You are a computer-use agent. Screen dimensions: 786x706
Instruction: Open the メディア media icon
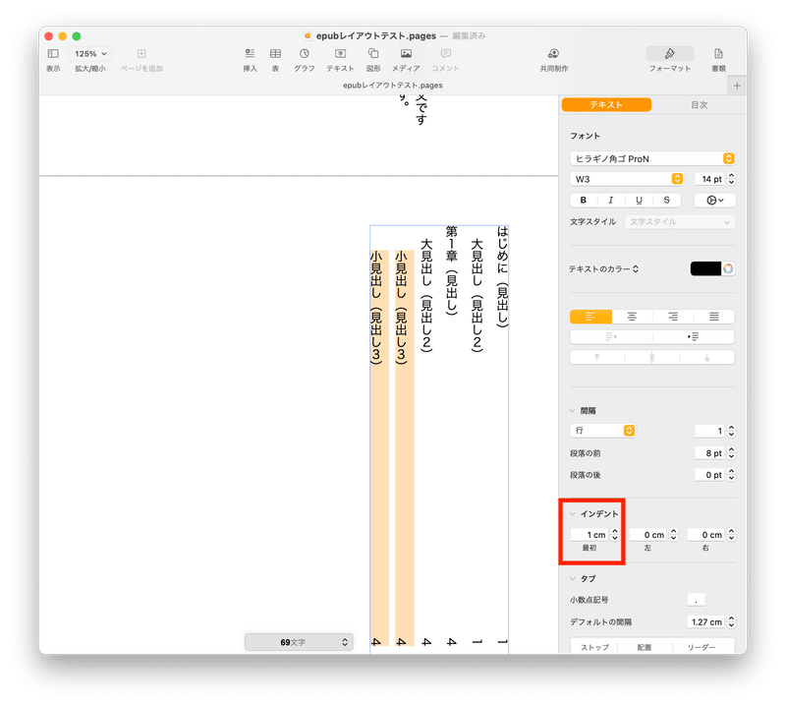coord(406,54)
